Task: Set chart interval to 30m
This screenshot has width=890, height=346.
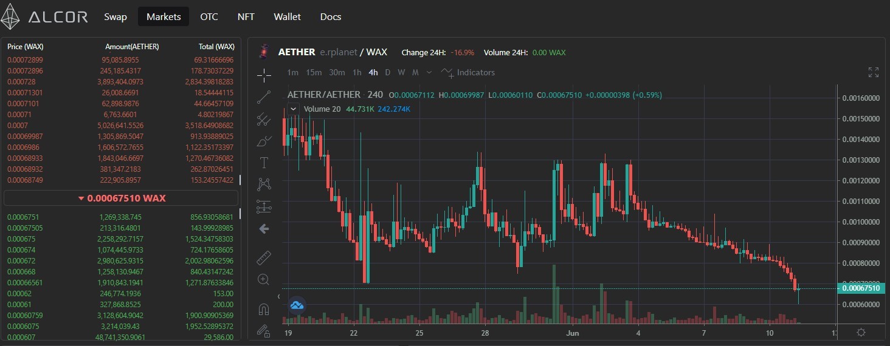Action: pyautogui.click(x=337, y=72)
